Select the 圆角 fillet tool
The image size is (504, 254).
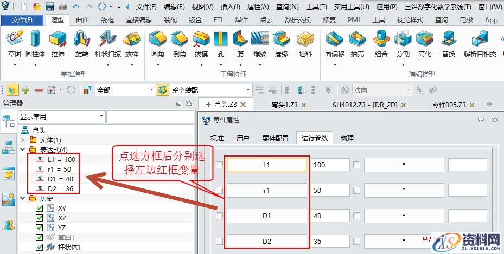pos(158,44)
